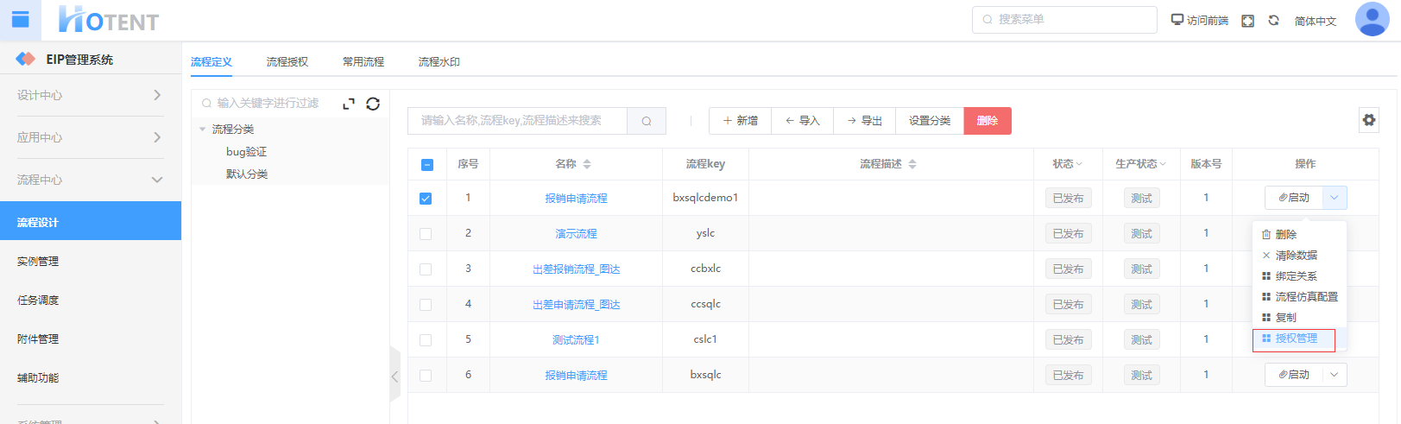Viewport: 1401px width, 424px height.
Task: Collapse the 流程分类 tree node
Action: point(203,130)
